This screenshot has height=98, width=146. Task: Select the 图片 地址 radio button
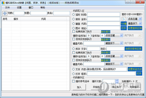pyautogui.click(x=74, y=28)
